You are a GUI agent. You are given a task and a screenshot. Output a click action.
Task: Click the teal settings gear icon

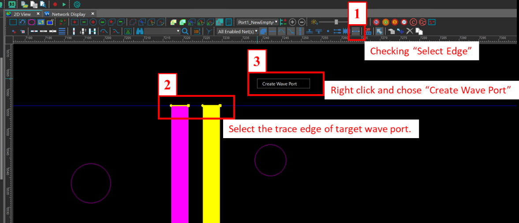tap(77, 5)
